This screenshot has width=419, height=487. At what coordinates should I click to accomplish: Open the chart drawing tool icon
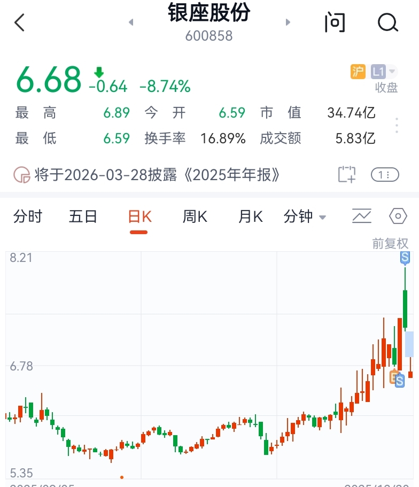coord(361,216)
